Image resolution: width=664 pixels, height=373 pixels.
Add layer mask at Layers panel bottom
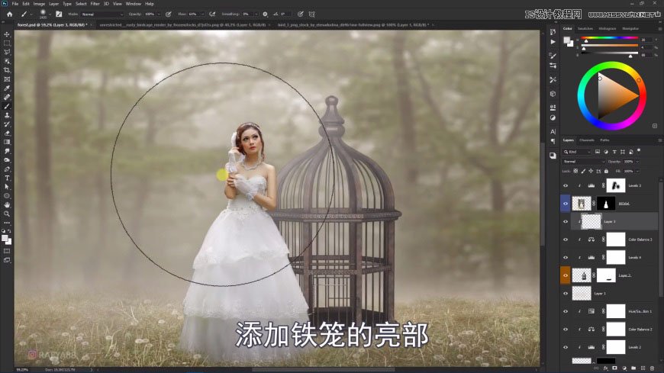[615, 368]
